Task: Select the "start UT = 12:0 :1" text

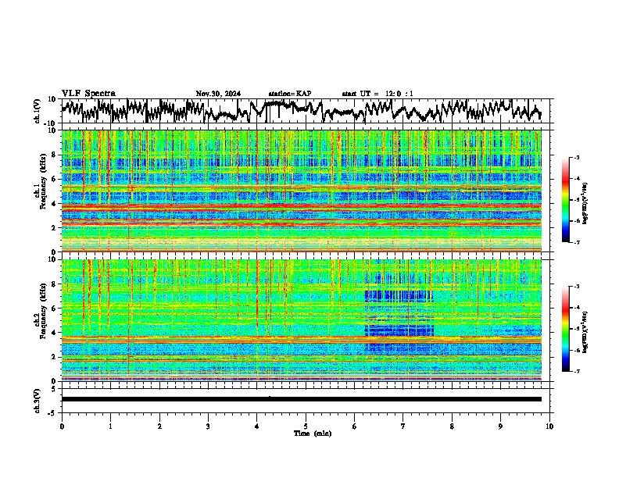Action: [377, 94]
